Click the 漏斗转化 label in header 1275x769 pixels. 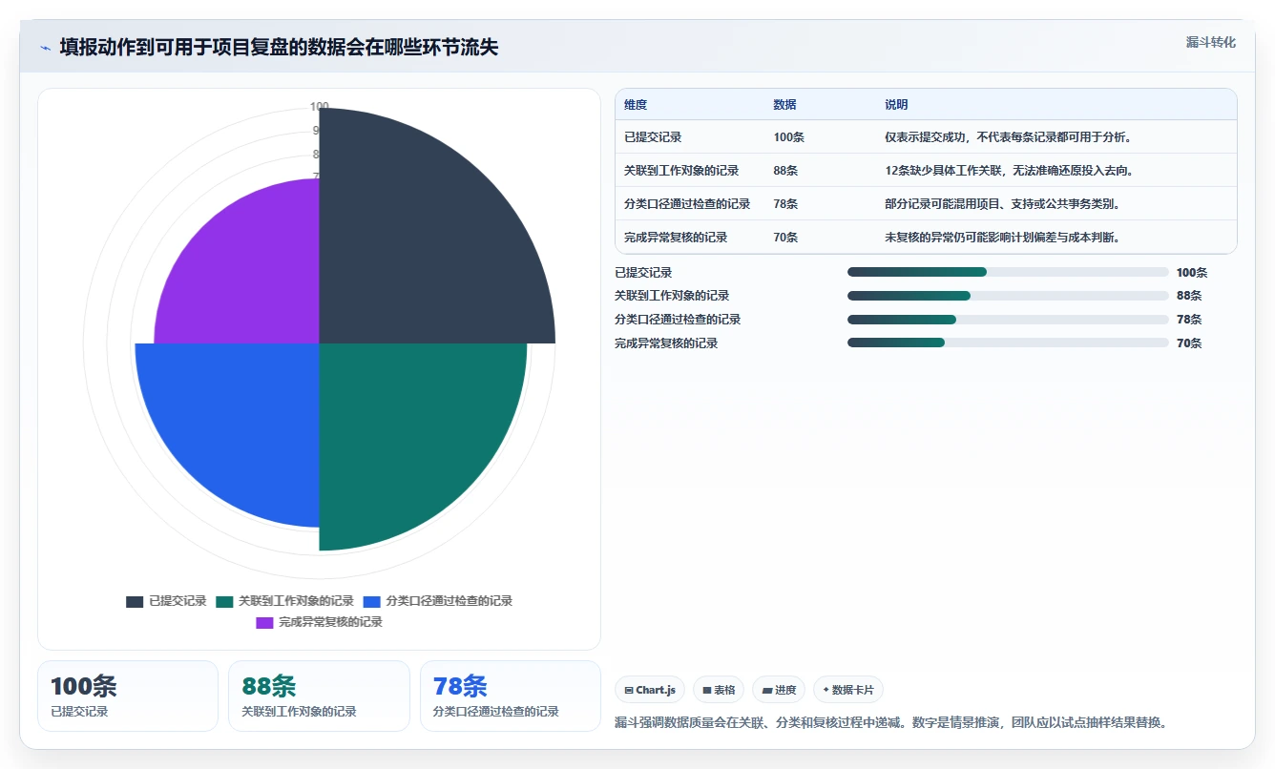click(x=1210, y=43)
